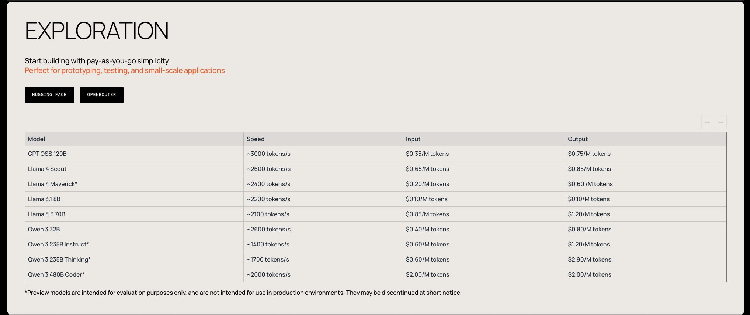
Task: Click the Qwen 3 32B model cell
Action: 134,230
